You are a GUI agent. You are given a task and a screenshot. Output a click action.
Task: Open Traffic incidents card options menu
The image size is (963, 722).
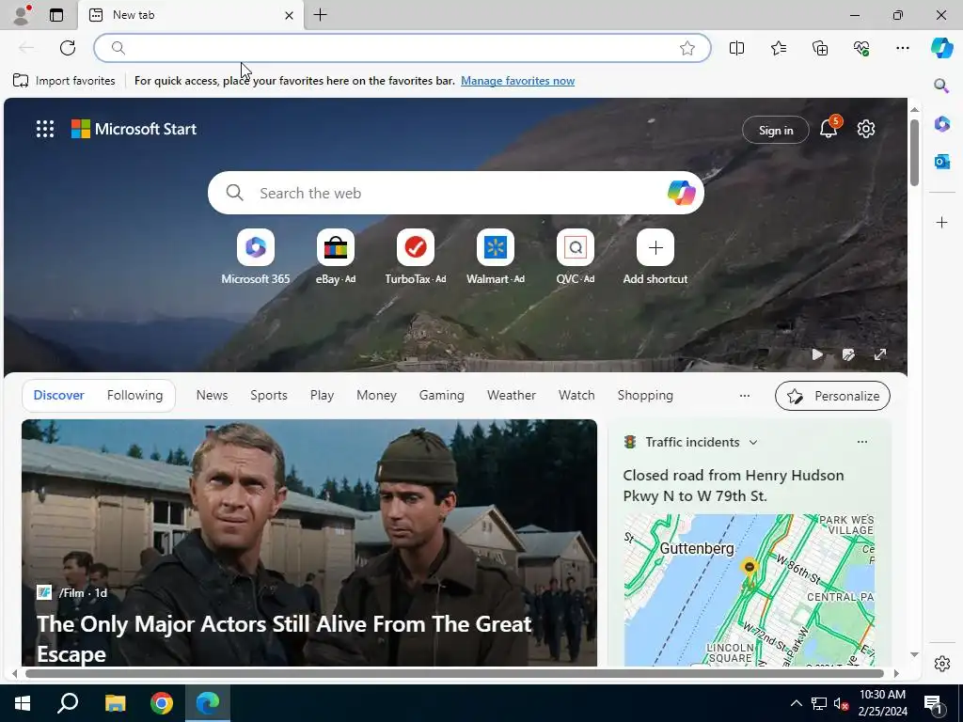click(x=862, y=442)
